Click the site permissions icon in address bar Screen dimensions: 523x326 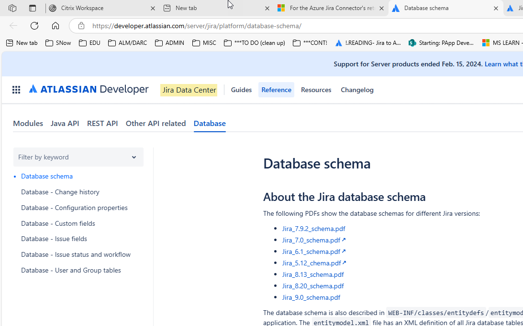(x=80, y=26)
